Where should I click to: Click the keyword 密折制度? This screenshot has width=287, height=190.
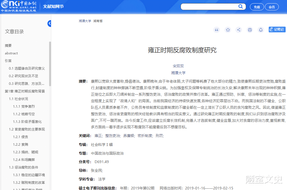(x=145, y=136)
